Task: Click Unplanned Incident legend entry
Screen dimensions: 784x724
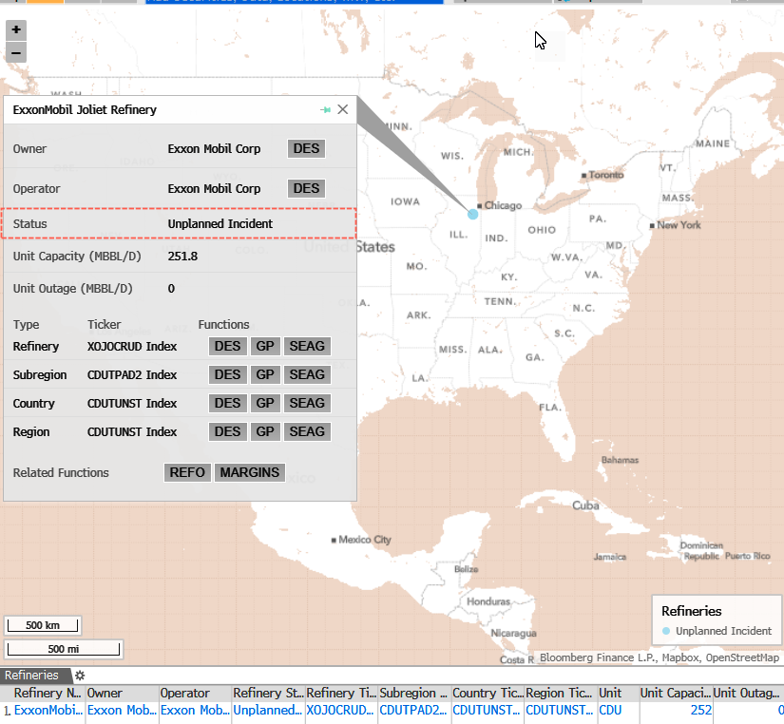Action: [717, 631]
